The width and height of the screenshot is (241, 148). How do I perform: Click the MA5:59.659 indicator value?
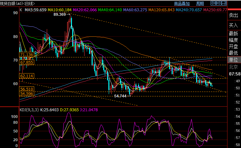[x=35, y=10]
